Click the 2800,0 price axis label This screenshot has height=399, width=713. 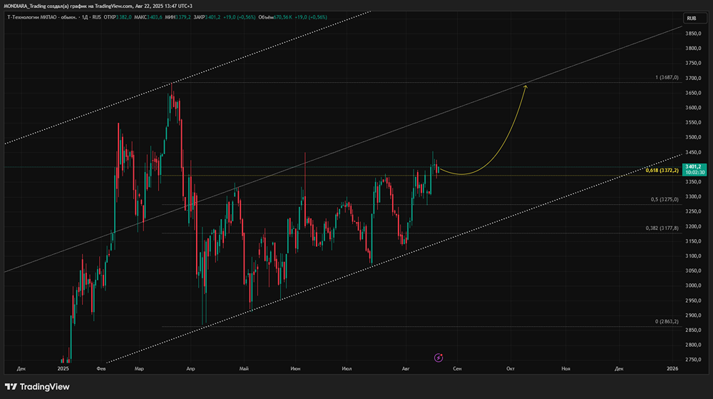693,345
